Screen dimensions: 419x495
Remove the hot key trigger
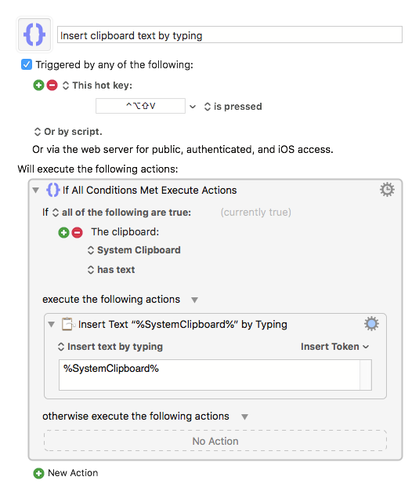52,86
